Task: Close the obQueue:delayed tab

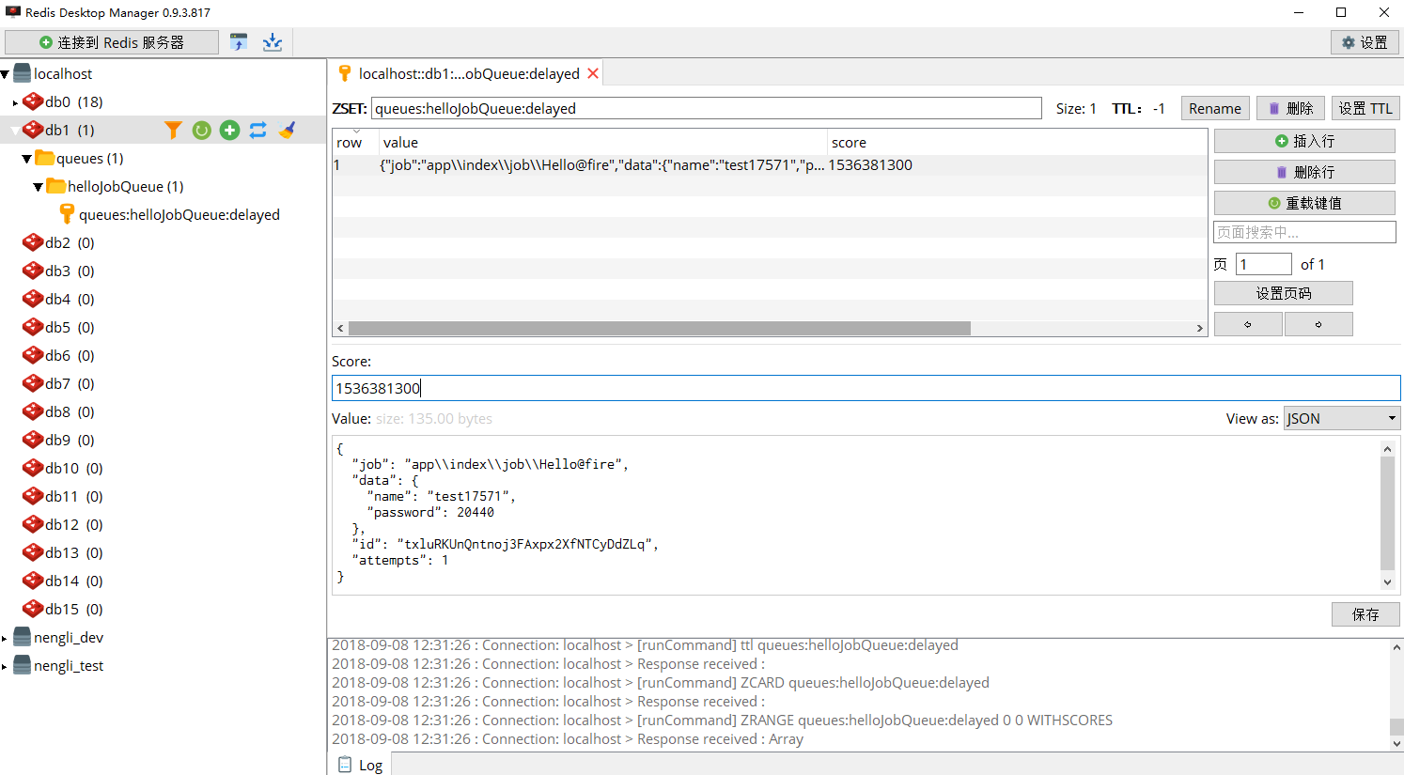Action: tap(593, 73)
